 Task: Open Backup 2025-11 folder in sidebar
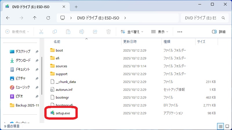24,105
